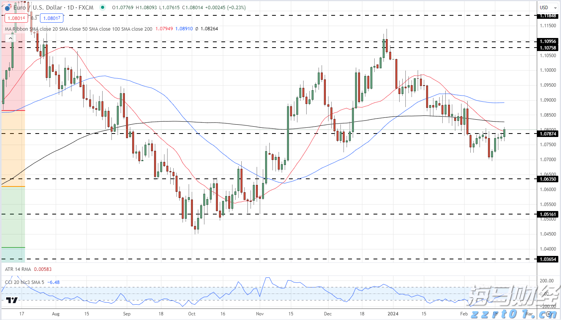This screenshot has height=320, width=561.
Task: Click the Feb label on time axis
Action: pos(464,314)
